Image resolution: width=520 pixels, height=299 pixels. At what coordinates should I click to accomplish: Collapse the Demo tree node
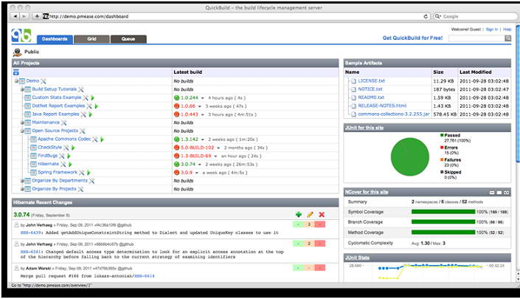point(16,81)
